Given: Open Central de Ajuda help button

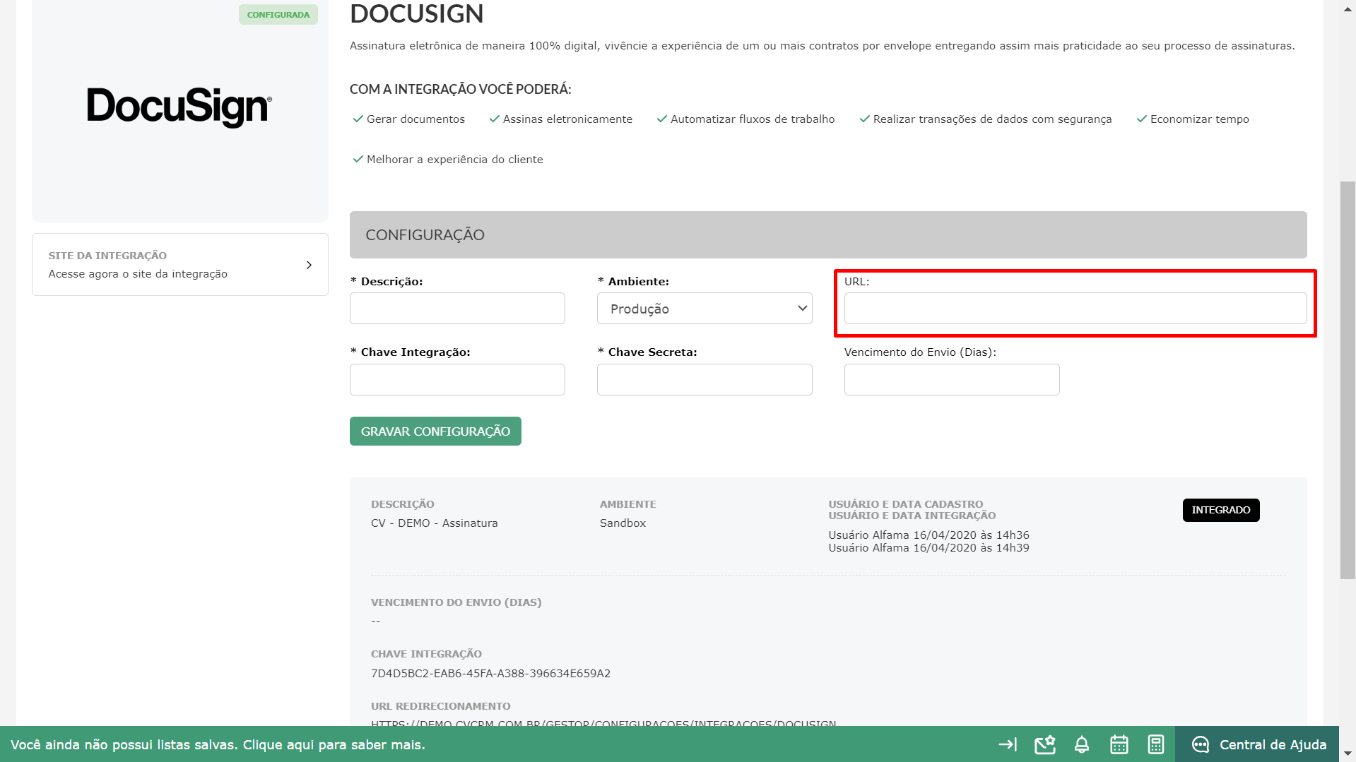Looking at the screenshot, I should coord(1258,744).
